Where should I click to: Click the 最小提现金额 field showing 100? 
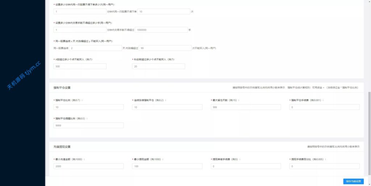(x=167, y=166)
